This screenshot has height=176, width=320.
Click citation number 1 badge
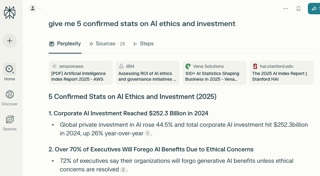tap(147, 134)
